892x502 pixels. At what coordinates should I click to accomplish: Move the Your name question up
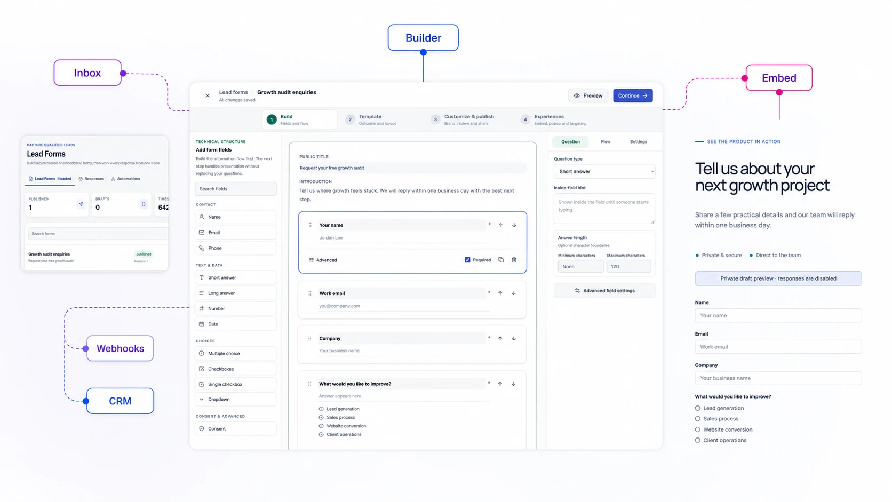(x=500, y=225)
